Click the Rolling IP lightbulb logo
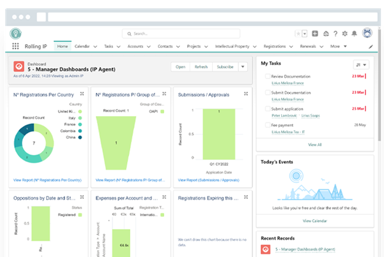 16,34
